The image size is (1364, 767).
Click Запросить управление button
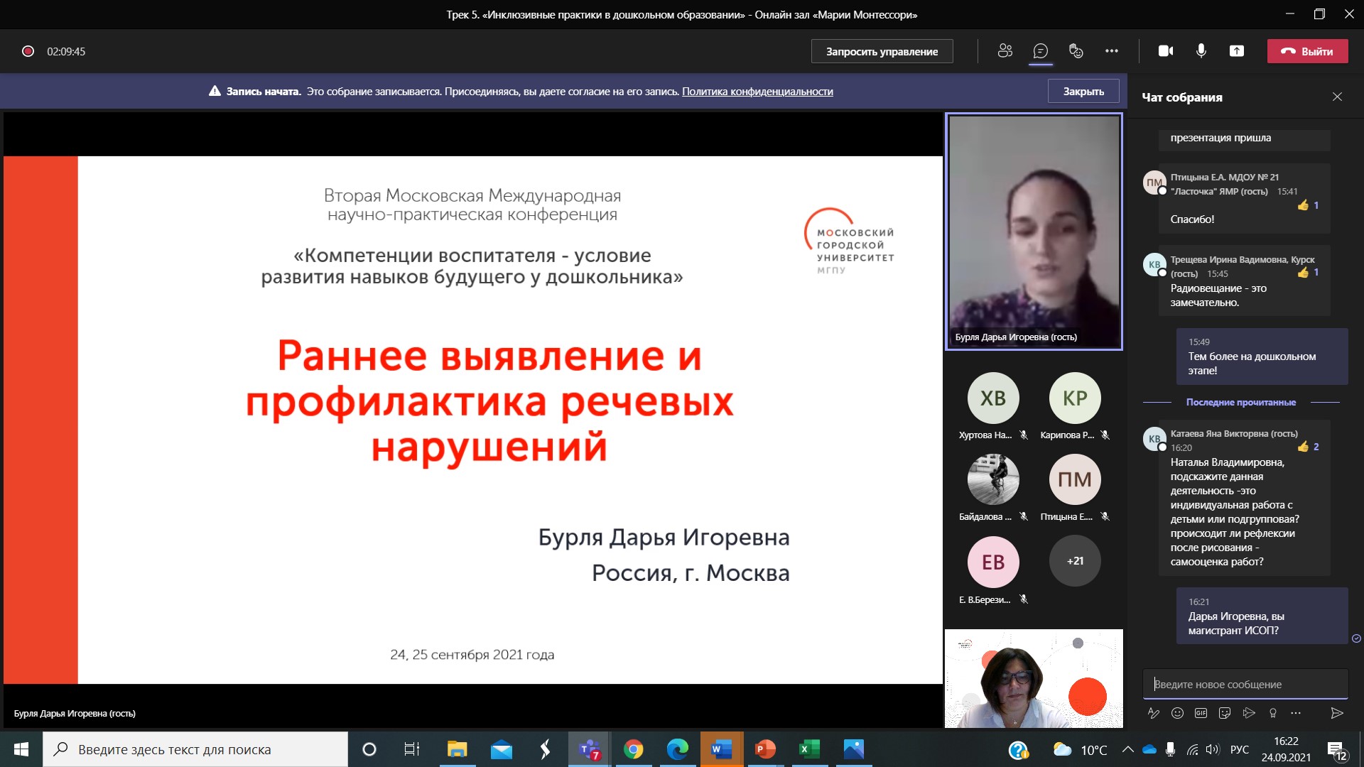(x=882, y=51)
